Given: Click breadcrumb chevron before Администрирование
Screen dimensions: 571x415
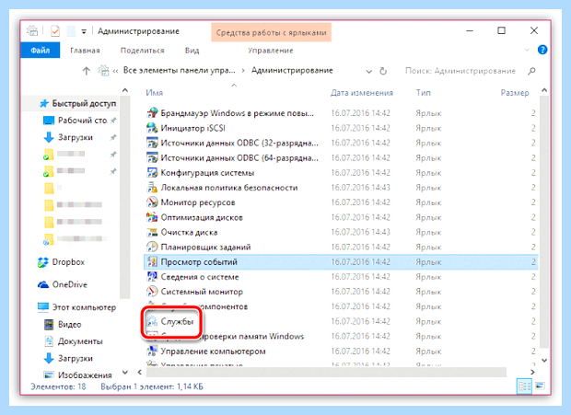Looking at the screenshot, I should pos(243,71).
